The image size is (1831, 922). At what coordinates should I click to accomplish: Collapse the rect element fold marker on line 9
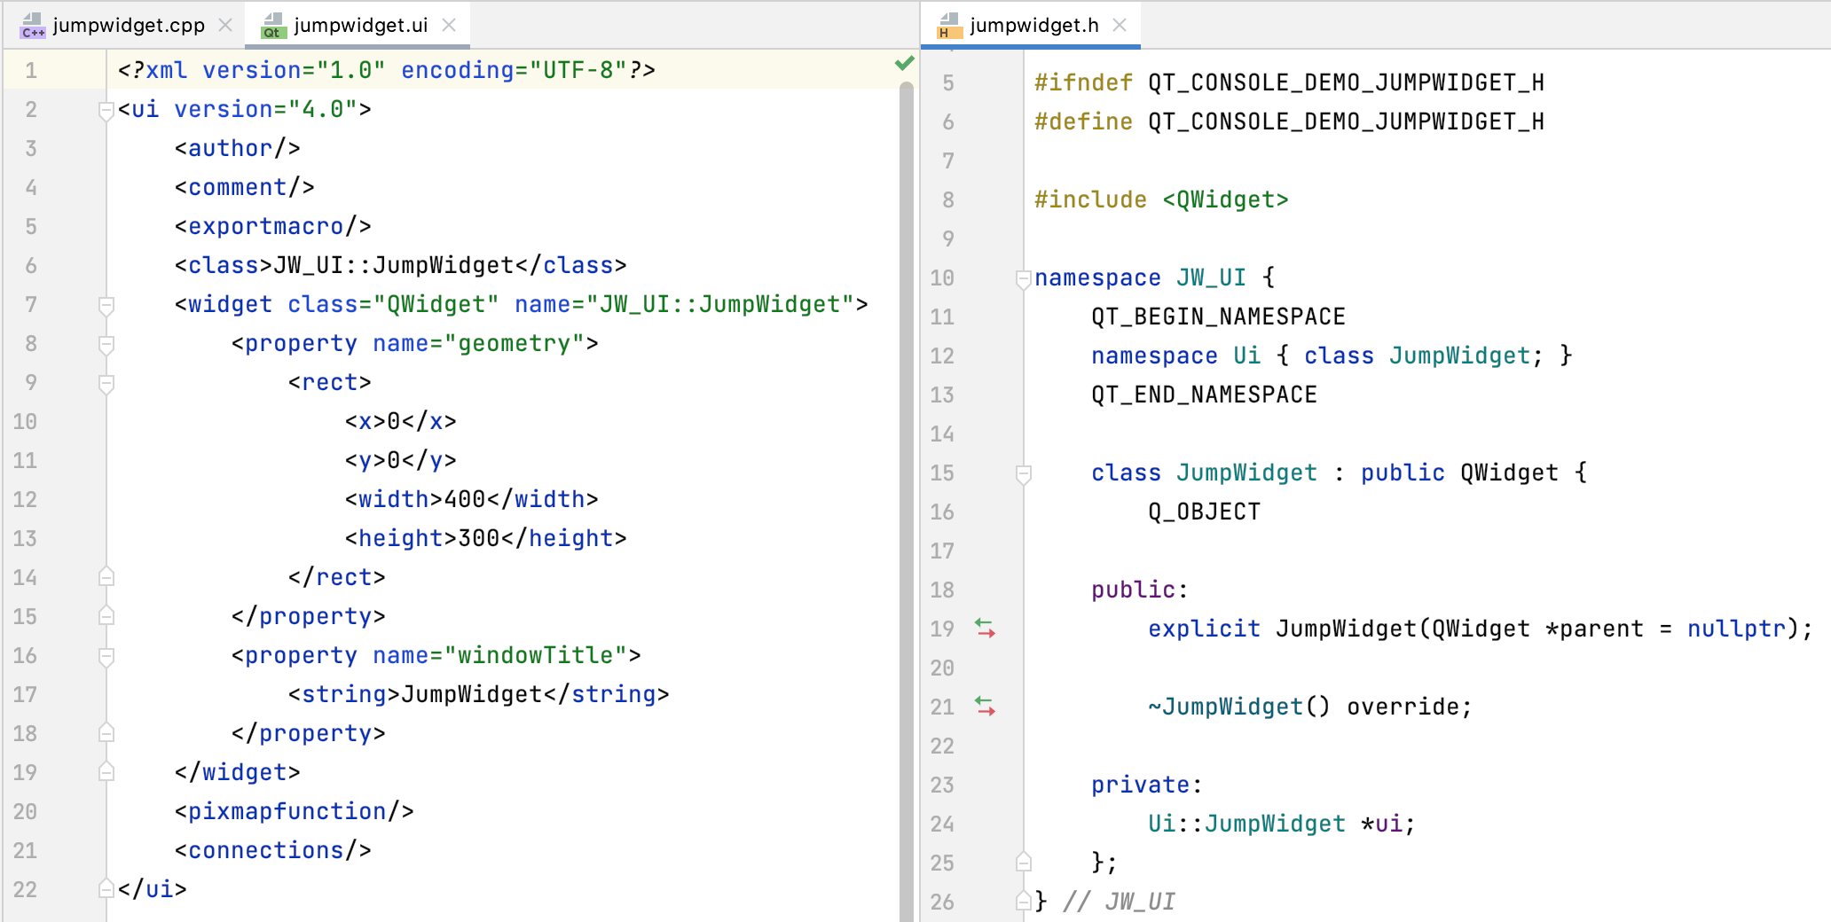(x=106, y=382)
